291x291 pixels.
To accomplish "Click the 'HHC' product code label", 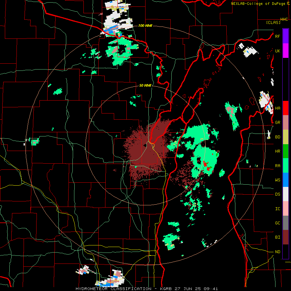I will click(284, 19).
